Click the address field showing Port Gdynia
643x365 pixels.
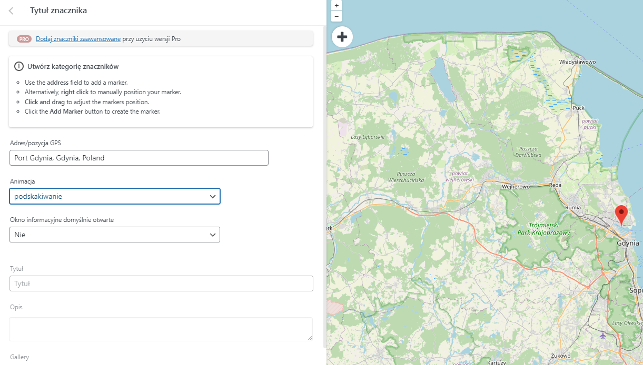tap(139, 158)
